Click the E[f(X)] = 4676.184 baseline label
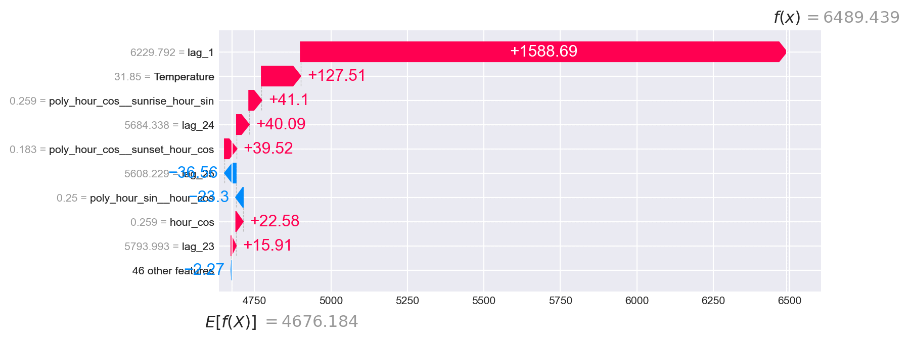909x340 pixels. [x=282, y=322]
